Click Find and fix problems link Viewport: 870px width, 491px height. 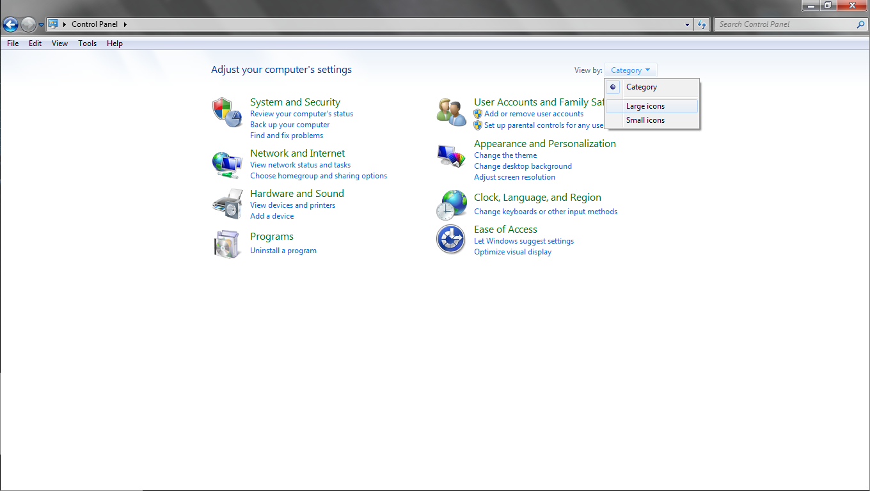coord(287,136)
